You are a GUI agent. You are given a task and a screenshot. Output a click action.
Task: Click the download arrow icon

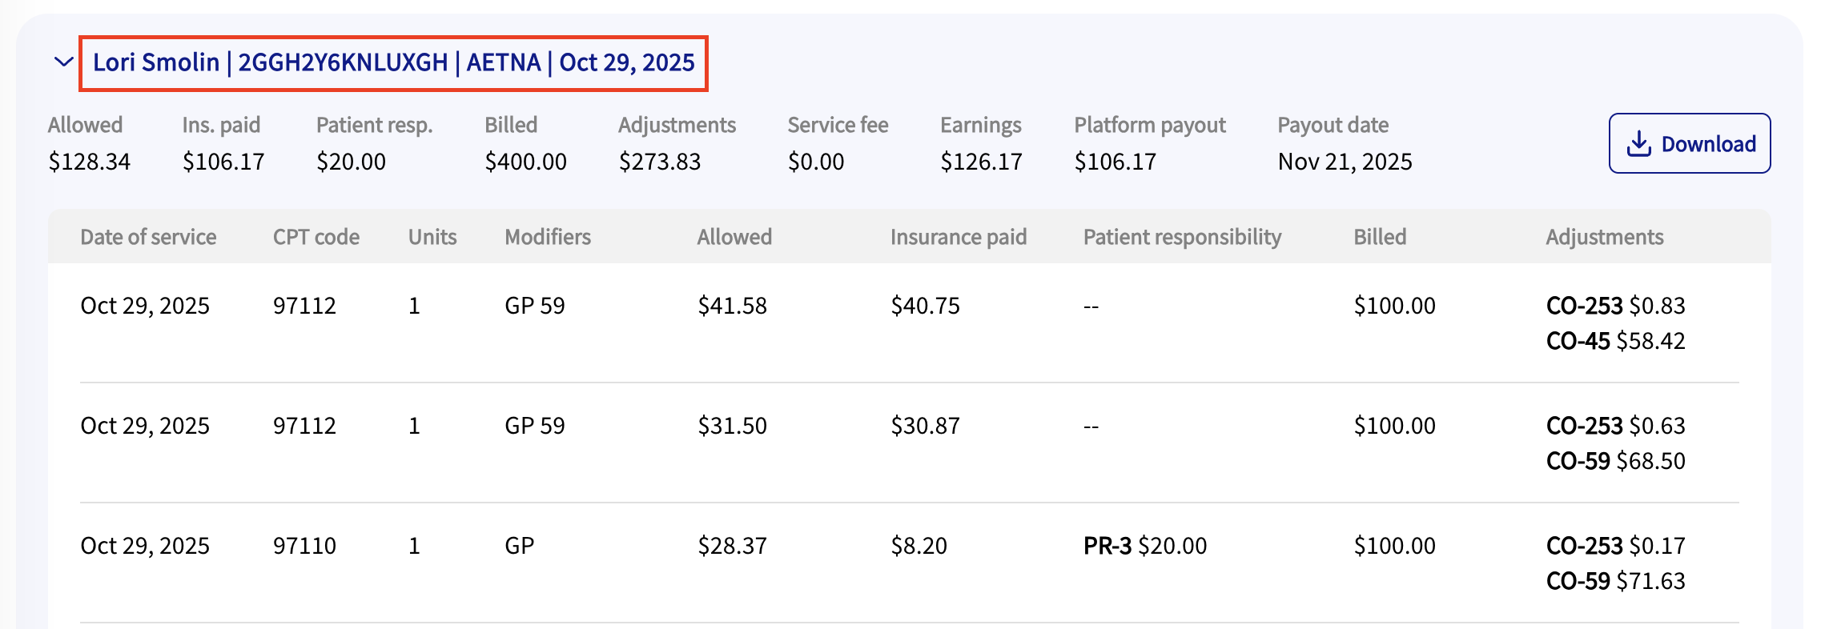point(1638,143)
